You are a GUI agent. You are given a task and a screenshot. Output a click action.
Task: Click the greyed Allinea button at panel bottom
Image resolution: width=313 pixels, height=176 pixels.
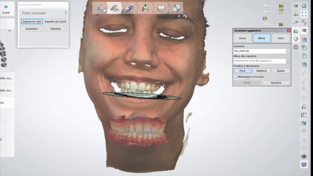pyautogui.click(x=247, y=83)
